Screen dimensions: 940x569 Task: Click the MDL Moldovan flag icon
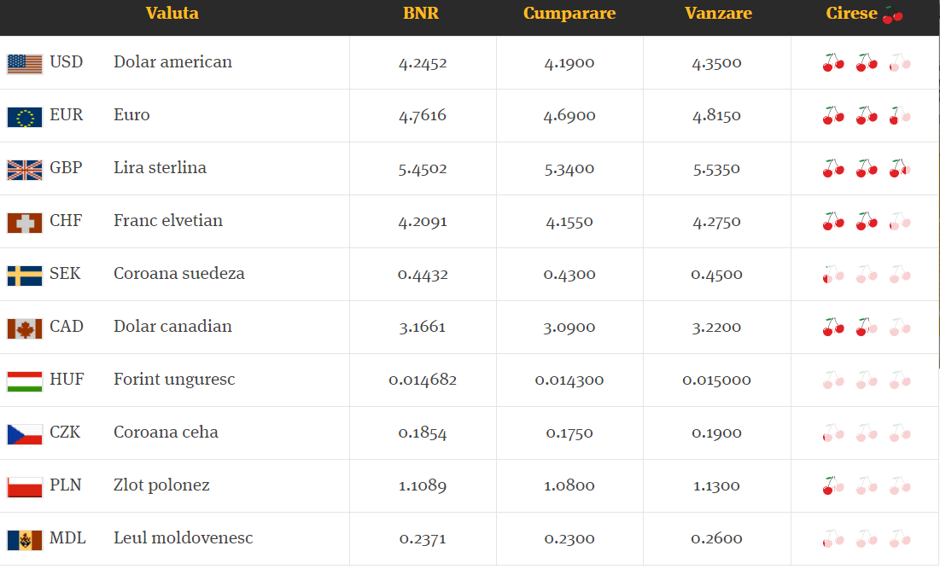24,539
